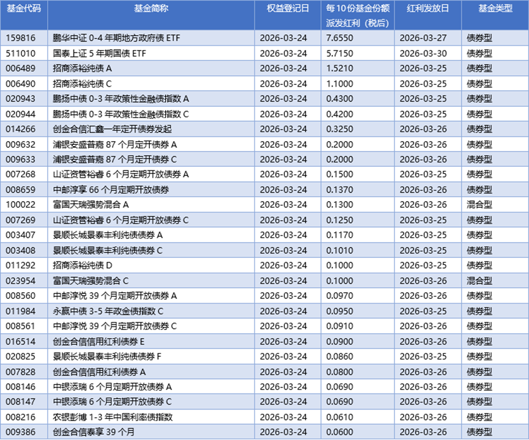Image resolution: width=529 pixels, height=440 pixels.
Task: Click payout date 2026-03-30
Action: pos(423,53)
